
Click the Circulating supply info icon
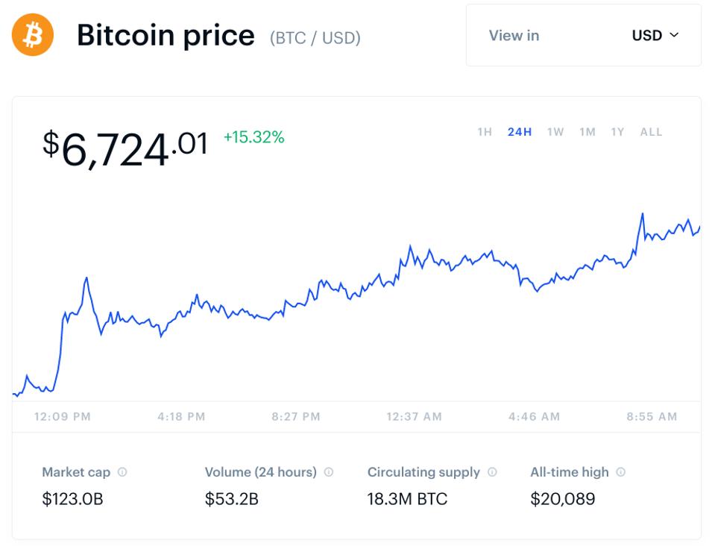coord(491,472)
